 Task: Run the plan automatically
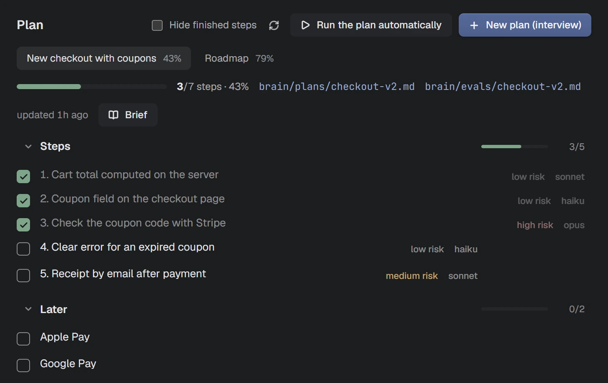point(371,25)
